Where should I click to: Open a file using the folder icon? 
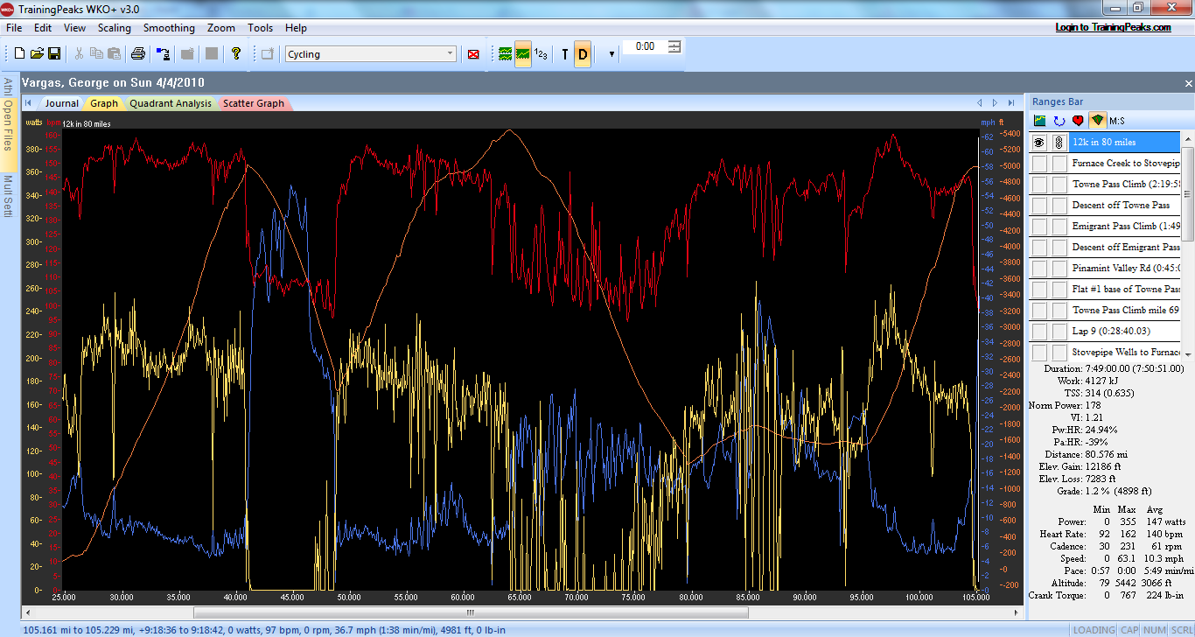click(x=37, y=54)
